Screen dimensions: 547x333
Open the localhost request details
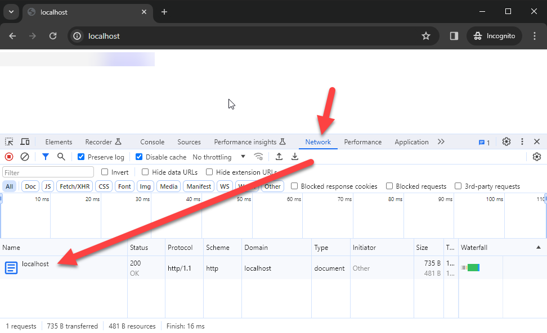click(x=35, y=264)
